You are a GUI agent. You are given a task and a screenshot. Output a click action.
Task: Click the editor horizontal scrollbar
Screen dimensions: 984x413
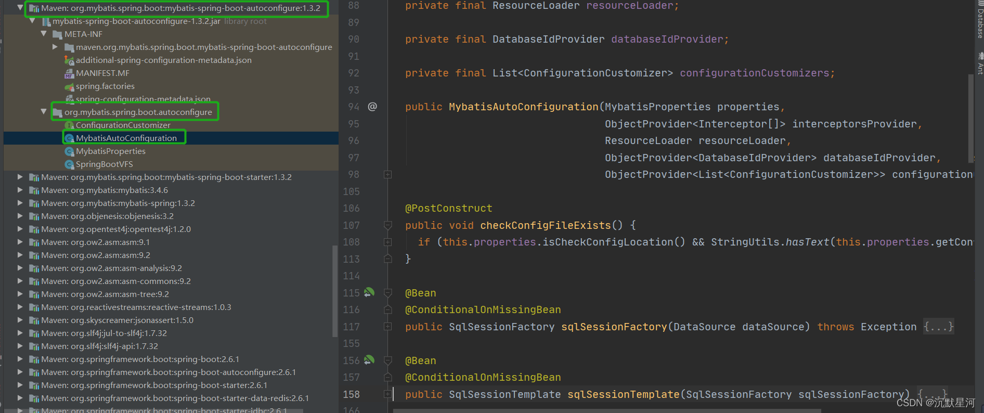pyautogui.click(x=607, y=411)
